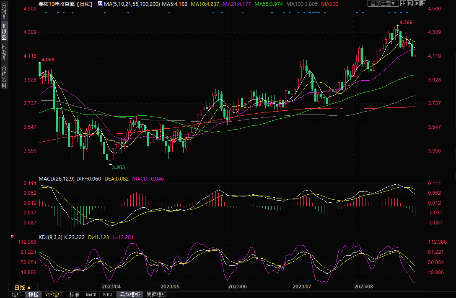The height and width of the screenshot is (298, 456).
Task: Toggle the 模板 template tab
Action: pyautogui.click(x=34, y=295)
